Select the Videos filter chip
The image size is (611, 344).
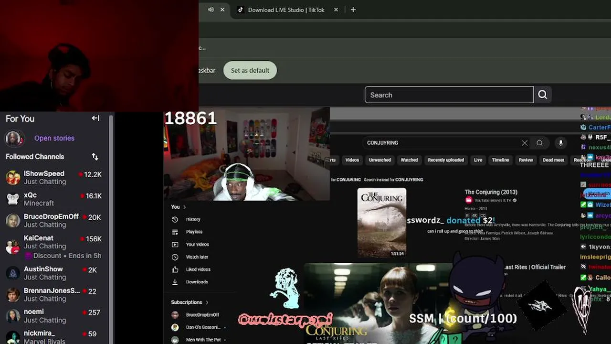tap(352, 160)
